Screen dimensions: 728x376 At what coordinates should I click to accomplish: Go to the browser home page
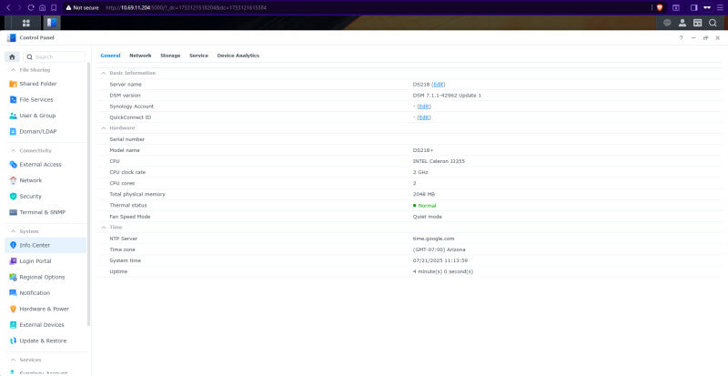(x=42, y=7)
